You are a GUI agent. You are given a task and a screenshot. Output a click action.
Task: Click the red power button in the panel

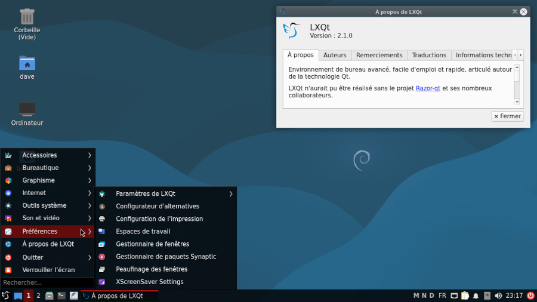click(x=530, y=295)
